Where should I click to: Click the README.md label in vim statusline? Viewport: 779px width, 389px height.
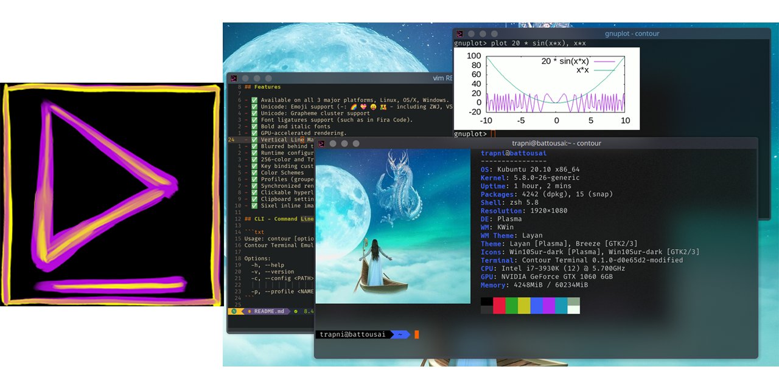[x=269, y=311]
